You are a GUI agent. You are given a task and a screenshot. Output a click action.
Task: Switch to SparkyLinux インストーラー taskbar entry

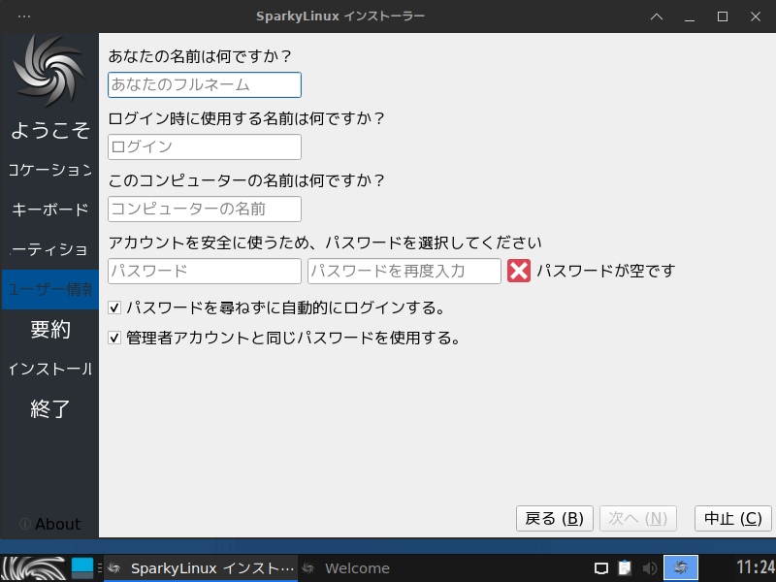[201, 568]
